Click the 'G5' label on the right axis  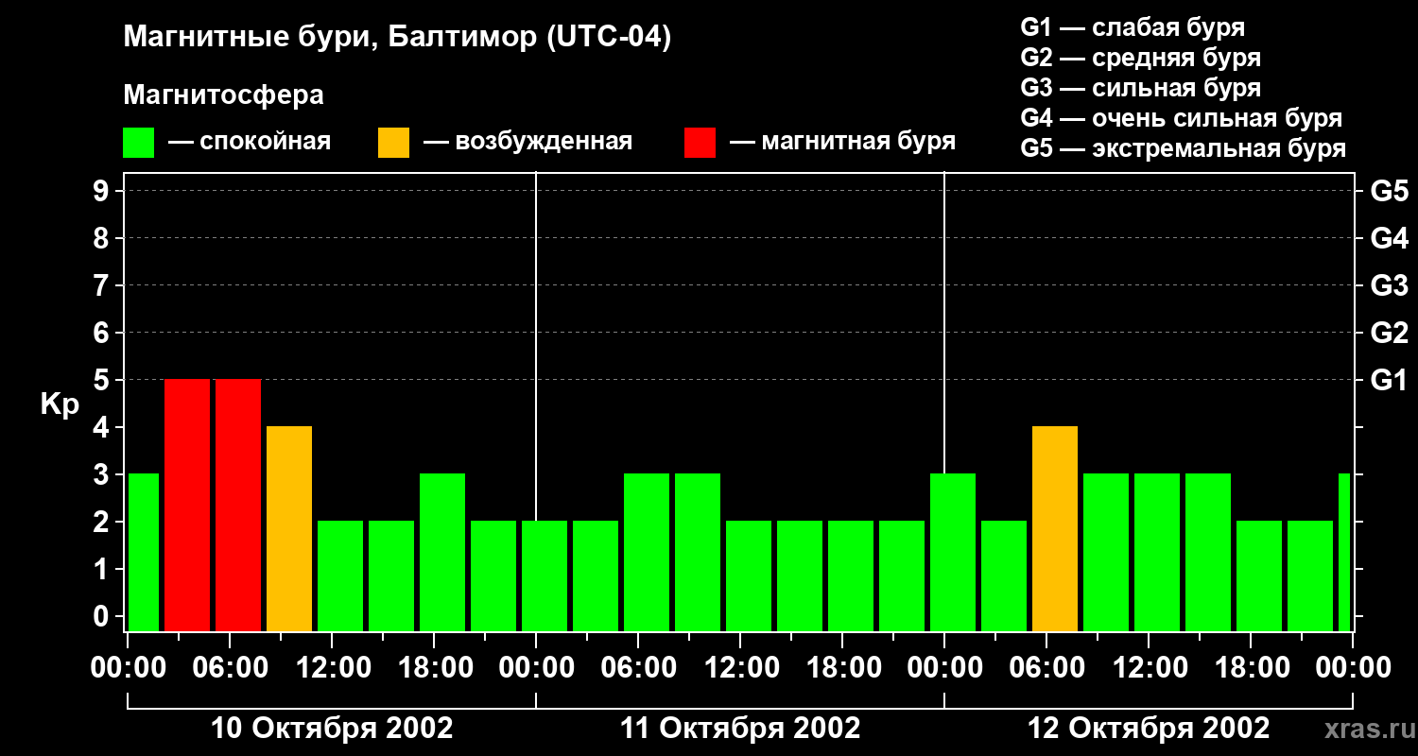[x=1389, y=192]
